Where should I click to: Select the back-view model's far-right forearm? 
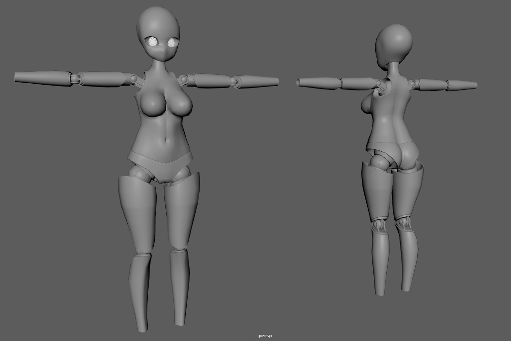point(461,85)
